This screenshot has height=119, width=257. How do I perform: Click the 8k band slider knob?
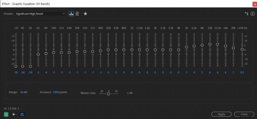(x=202, y=45)
